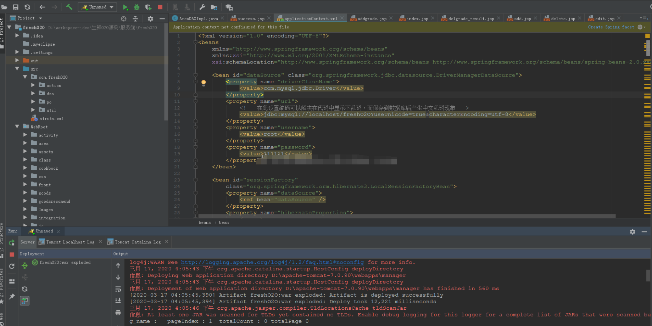Switch to index.jsp editor tab

pyautogui.click(x=417, y=18)
